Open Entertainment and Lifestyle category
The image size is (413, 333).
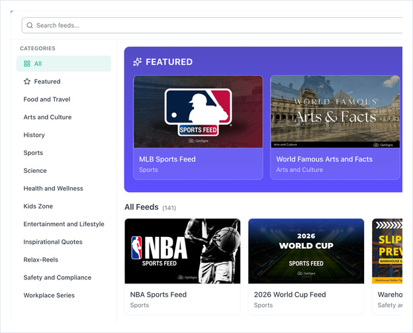[x=64, y=224]
